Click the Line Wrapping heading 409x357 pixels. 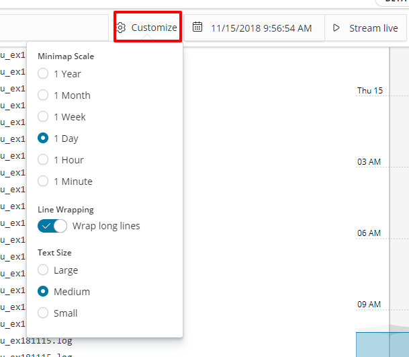[66, 210]
